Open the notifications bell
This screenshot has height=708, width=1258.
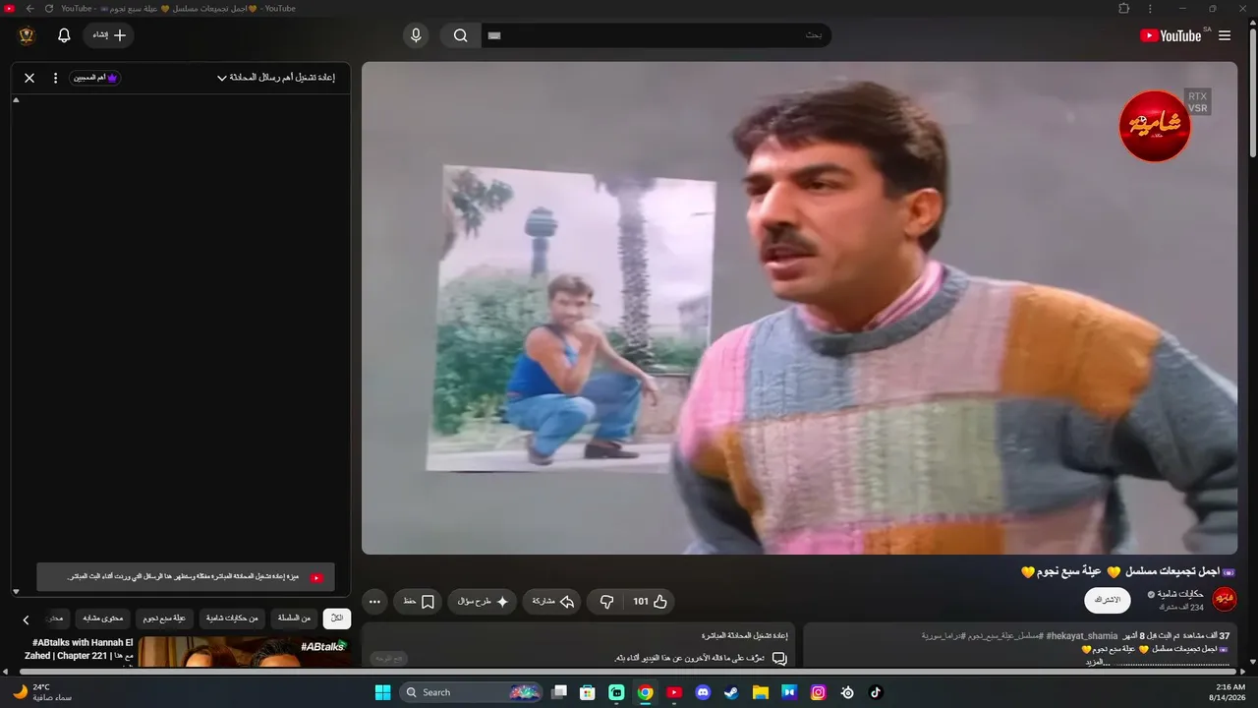[x=64, y=35]
